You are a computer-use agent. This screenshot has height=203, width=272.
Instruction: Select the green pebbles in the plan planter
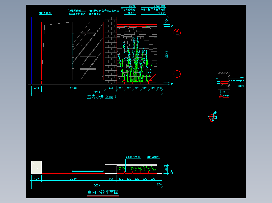click(137, 168)
